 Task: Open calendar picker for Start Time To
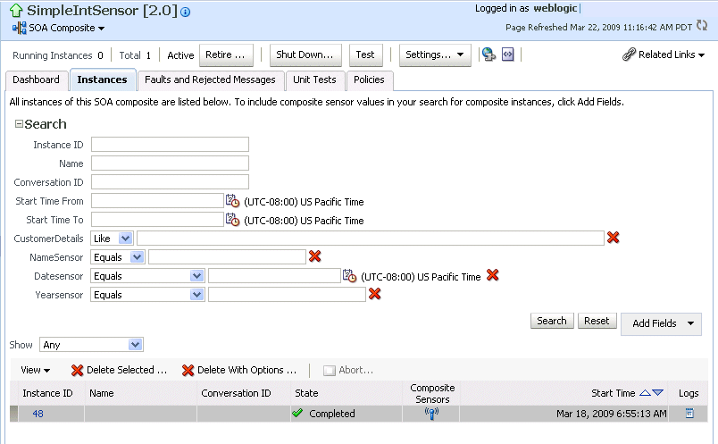tap(232, 220)
